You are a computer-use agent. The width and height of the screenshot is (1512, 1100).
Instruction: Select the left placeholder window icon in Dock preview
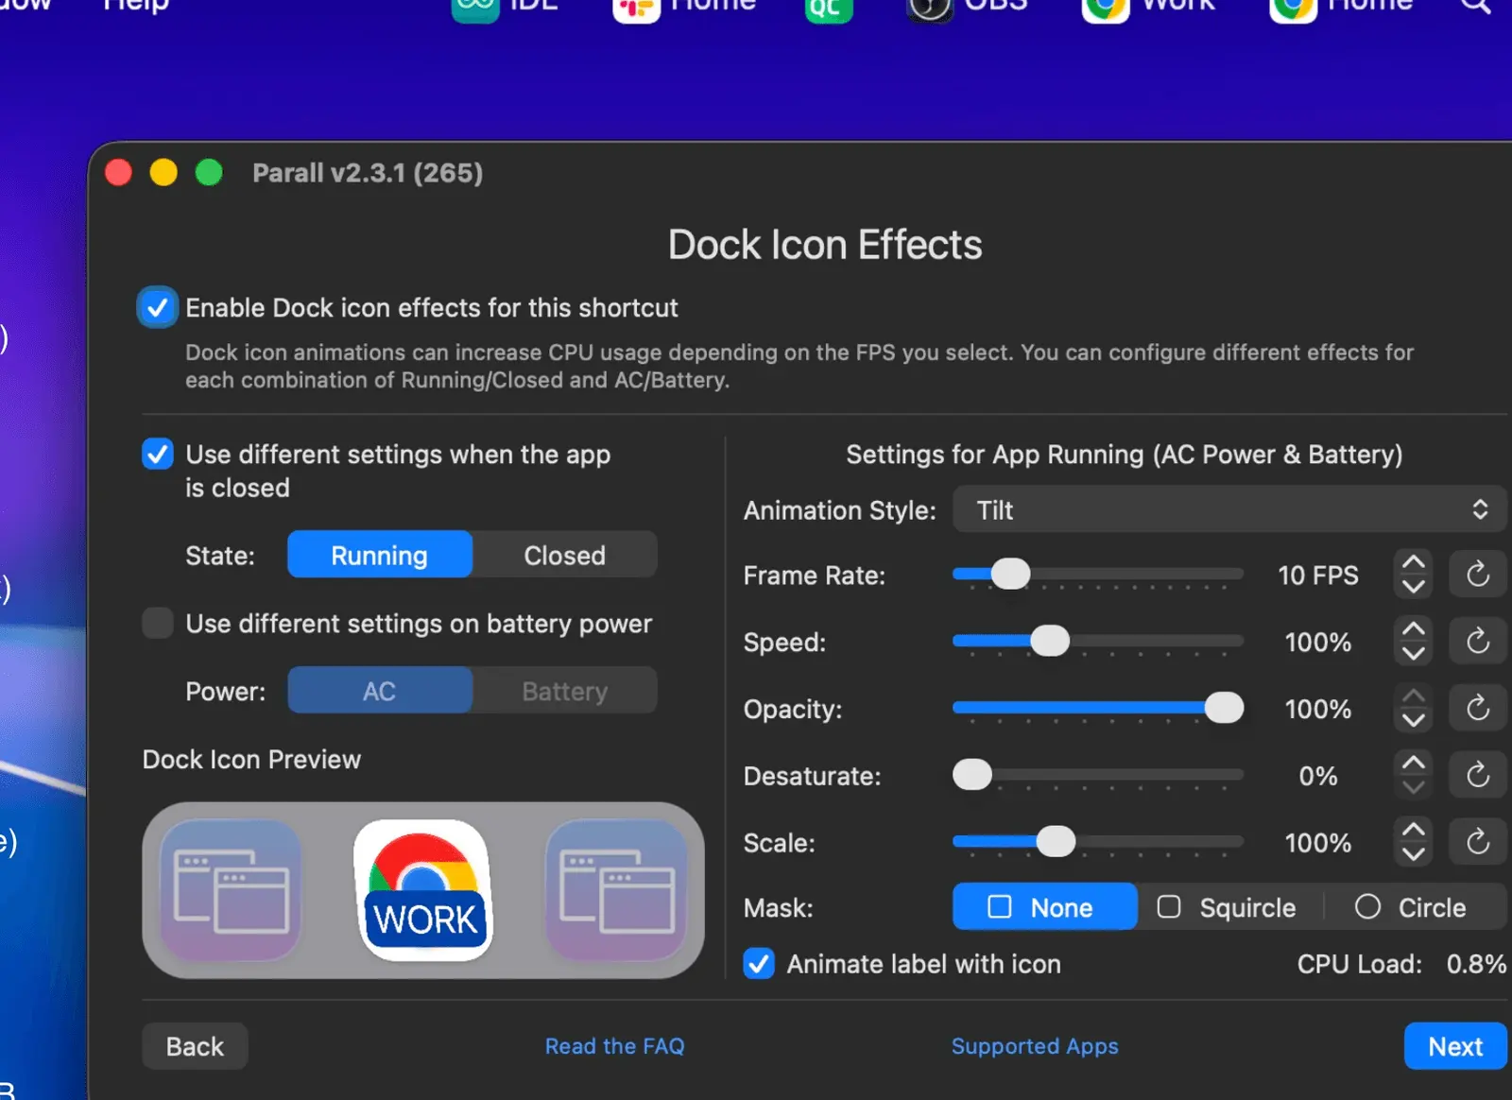click(x=232, y=890)
